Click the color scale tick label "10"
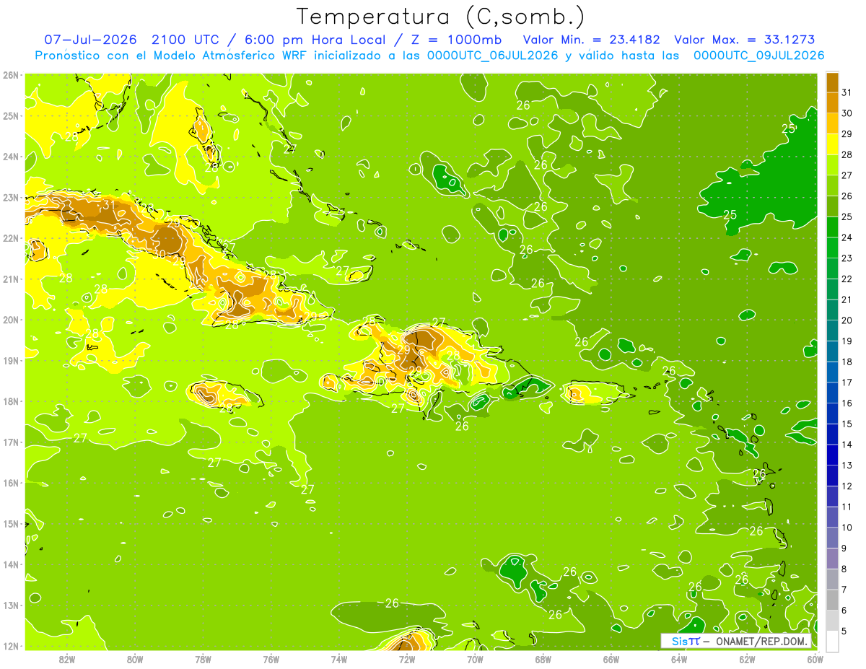Image resolution: width=866 pixels, height=669 pixels. [x=847, y=528]
